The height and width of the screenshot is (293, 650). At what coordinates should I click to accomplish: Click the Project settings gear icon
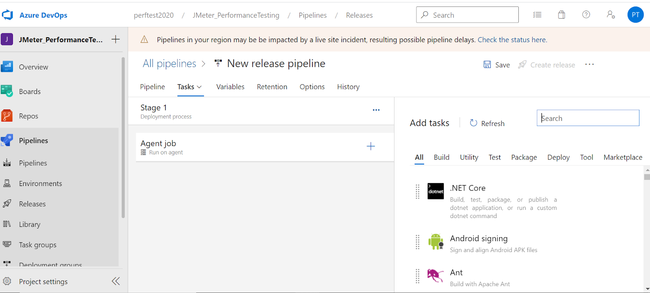click(x=7, y=281)
